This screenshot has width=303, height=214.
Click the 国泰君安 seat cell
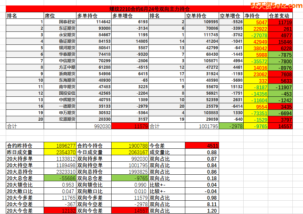point(60,22)
